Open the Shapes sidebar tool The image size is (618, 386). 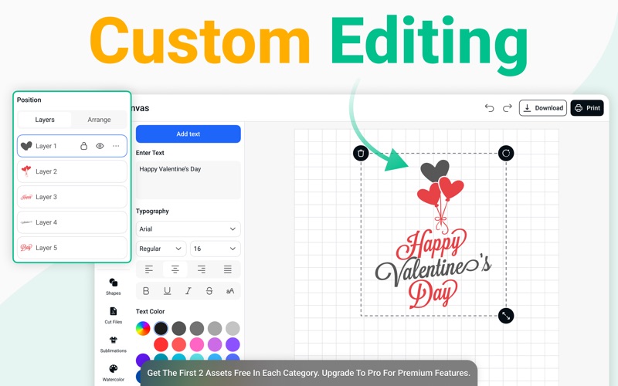[113, 286]
